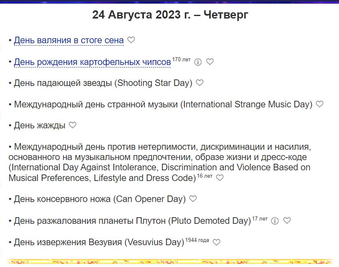Click the heart next to Shooting Star Day
This screenshot has height=267, width=339.
(200, 82)
